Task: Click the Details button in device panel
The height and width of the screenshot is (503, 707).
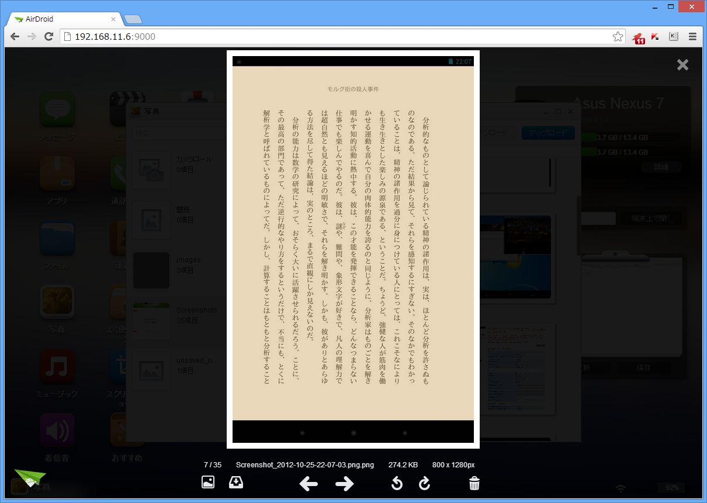Action: (x=661, y=167)
